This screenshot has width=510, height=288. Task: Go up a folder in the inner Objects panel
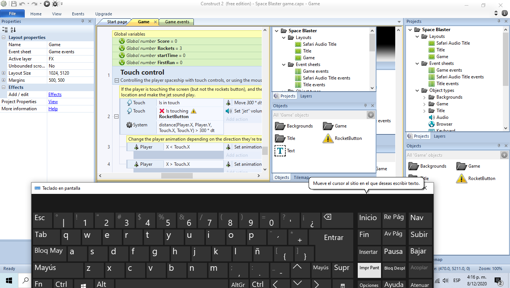click(x=371, y=115)
